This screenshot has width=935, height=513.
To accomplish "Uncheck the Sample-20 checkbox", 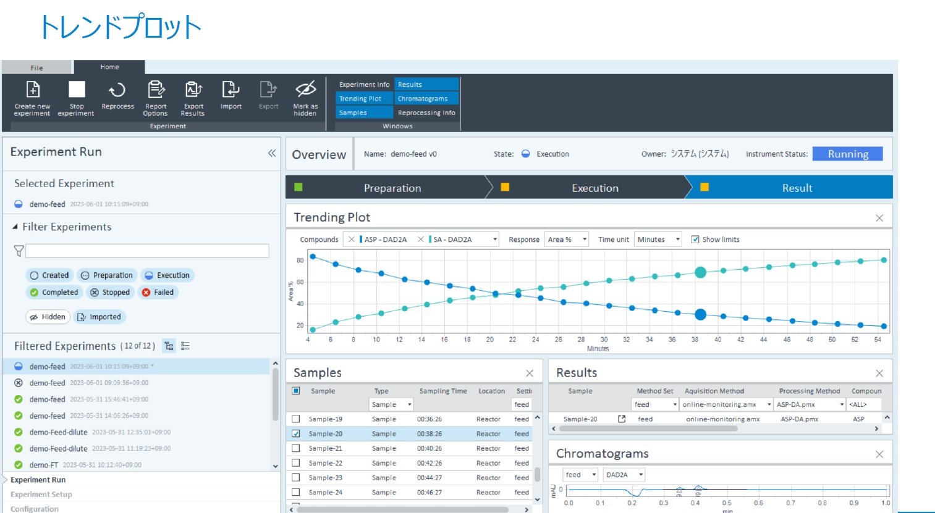I will pyautogui.click(x=295, y=434).
